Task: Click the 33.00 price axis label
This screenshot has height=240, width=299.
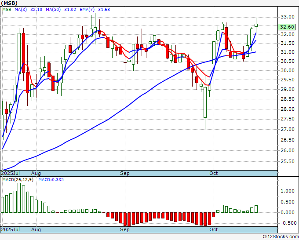Action: coord(288,17)
